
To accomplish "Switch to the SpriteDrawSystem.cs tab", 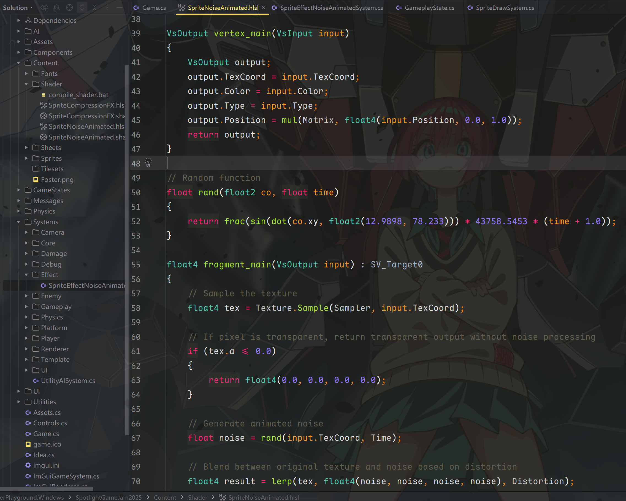I will [x=505, y=8].
